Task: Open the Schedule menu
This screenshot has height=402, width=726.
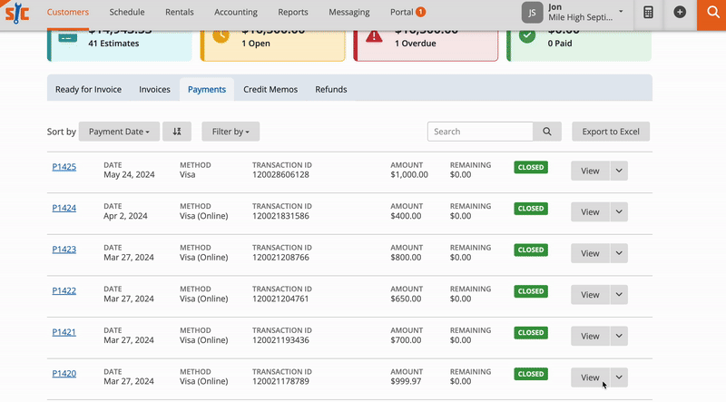Action: (127, 12)
